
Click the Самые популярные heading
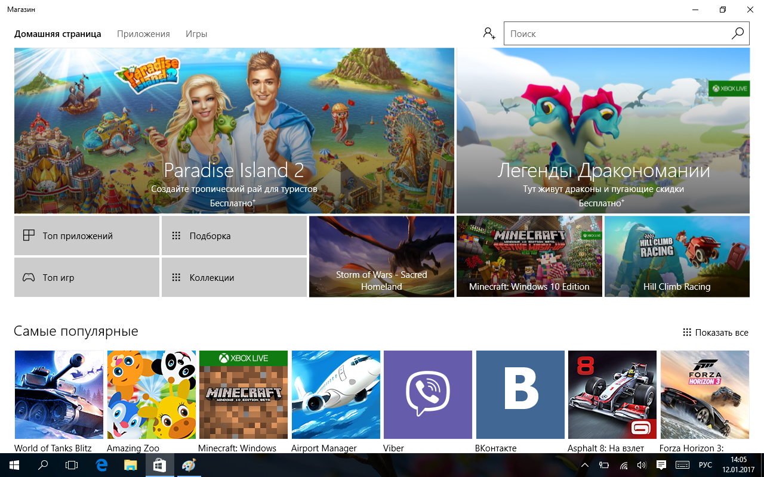(x=76, y=332)
